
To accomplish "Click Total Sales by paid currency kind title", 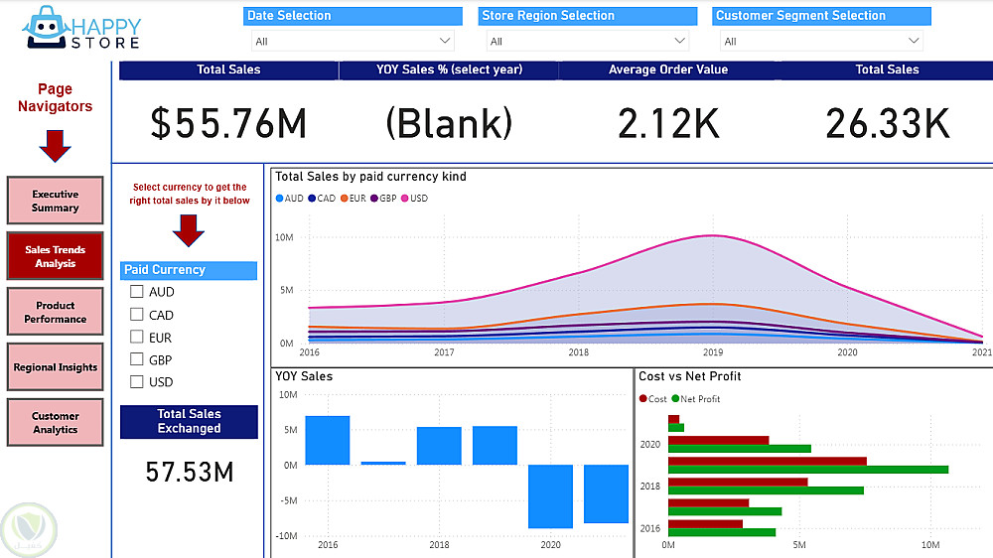I will pyautogui.click(x=370, y=177).
